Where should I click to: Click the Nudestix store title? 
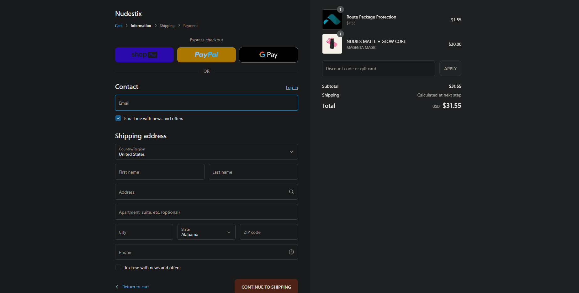click(128, 14)
